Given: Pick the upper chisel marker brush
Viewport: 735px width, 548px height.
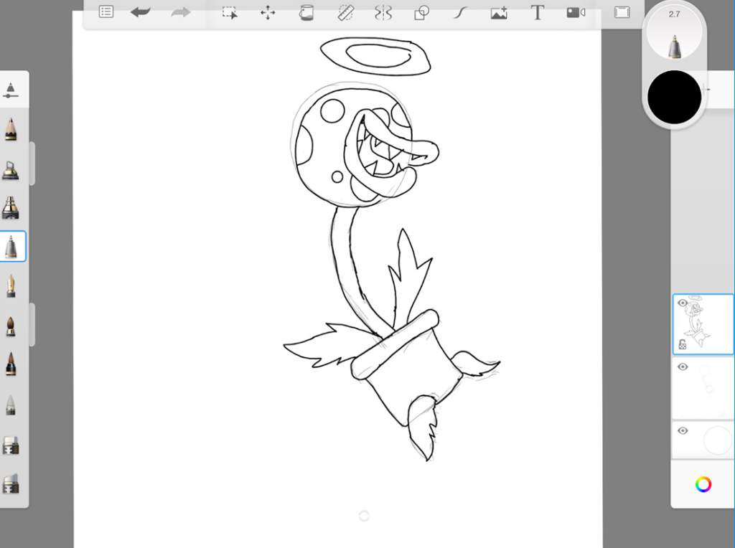Looking at the screenshot, I should click(11, 446).
